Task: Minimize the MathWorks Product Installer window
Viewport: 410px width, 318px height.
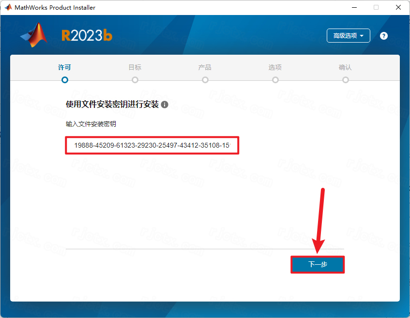Action: [354, 8]
